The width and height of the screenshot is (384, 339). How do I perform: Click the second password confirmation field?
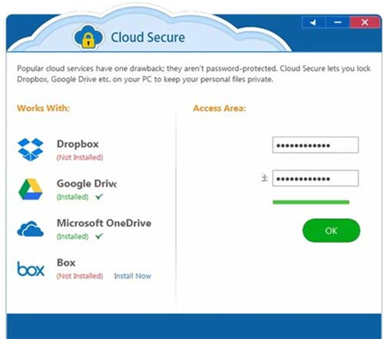point(316,178)
